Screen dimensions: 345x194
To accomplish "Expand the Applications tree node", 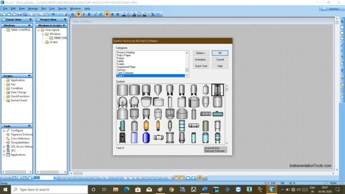I will (4, 155).
